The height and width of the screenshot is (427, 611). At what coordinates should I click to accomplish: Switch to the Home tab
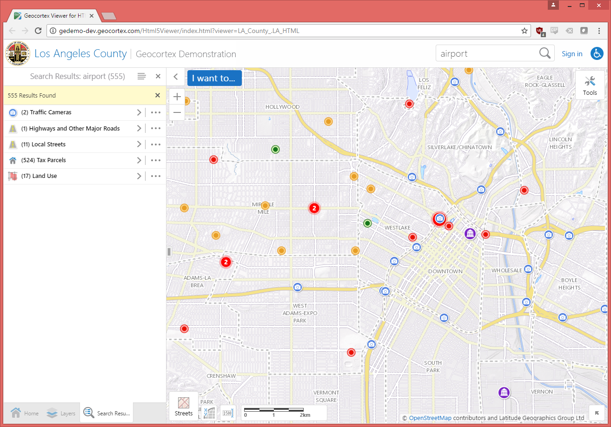pyautogui.click(x=24, y=413)
